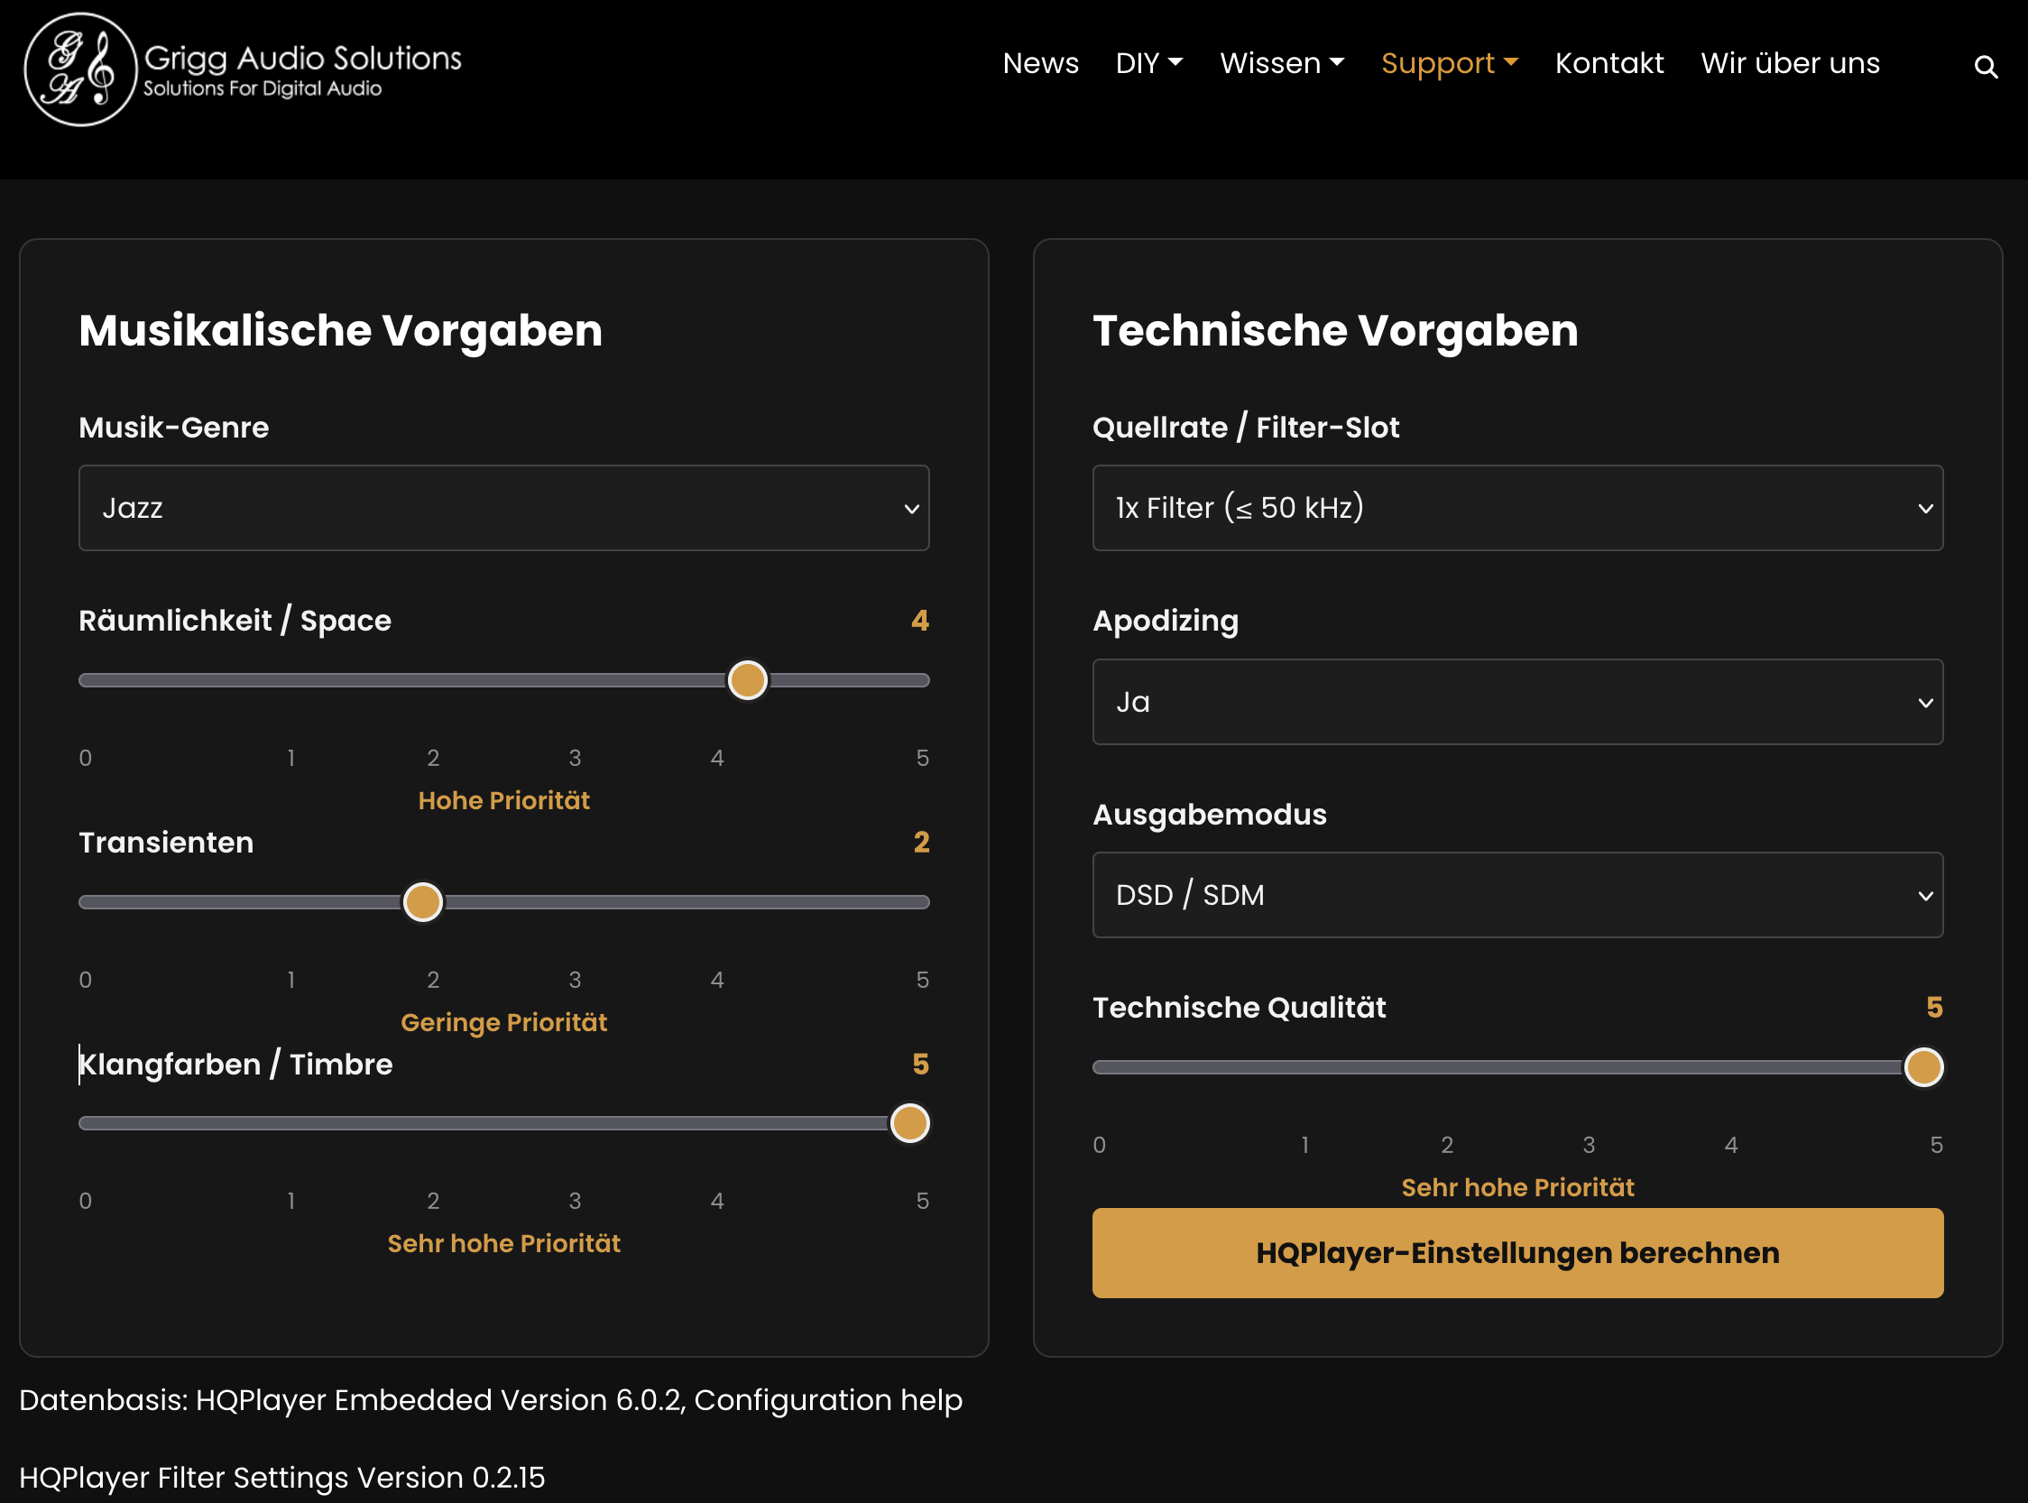Viewport: 2028px width, 1503px height.
Task: Click the Grigg Audio Solutions logo
Action: click(x=243, y=69)
